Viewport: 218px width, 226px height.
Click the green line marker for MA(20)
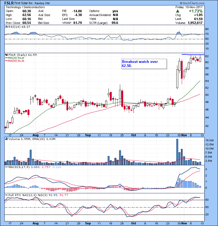(x=7, y=58)
